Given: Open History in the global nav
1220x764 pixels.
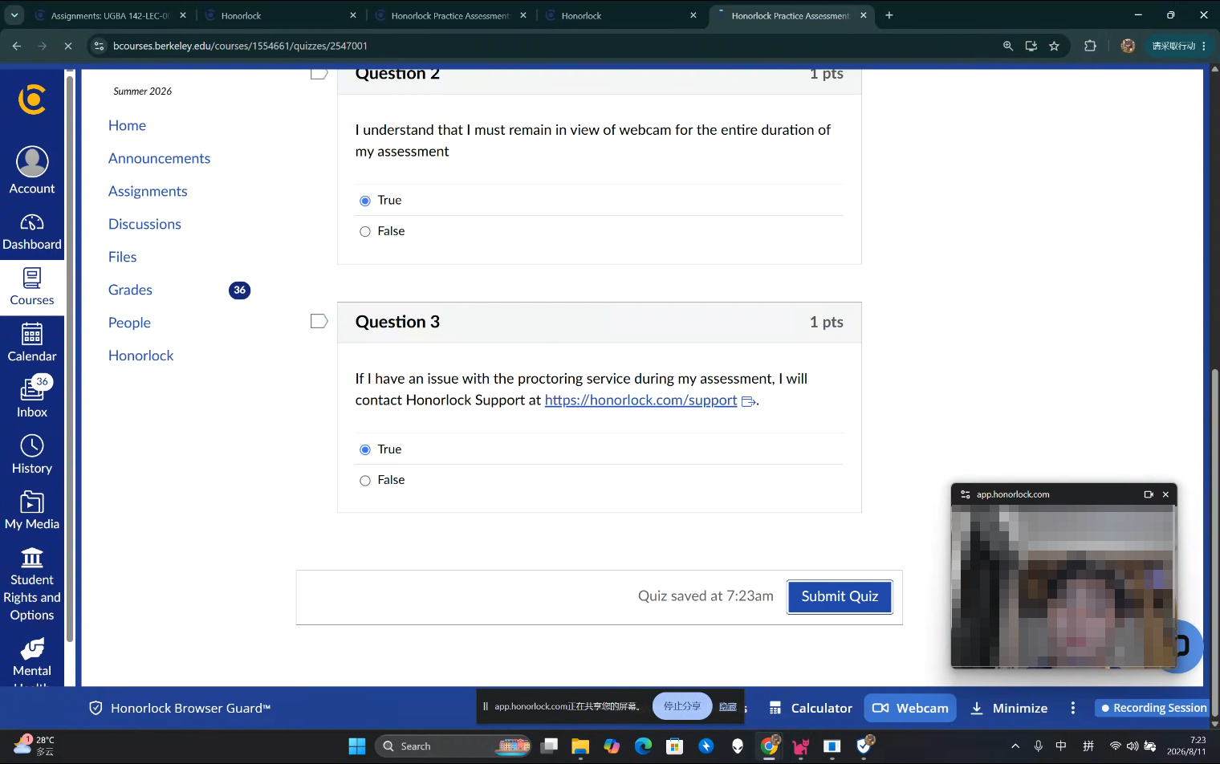Looking at the screenshot, I should [x=32, y=455].
